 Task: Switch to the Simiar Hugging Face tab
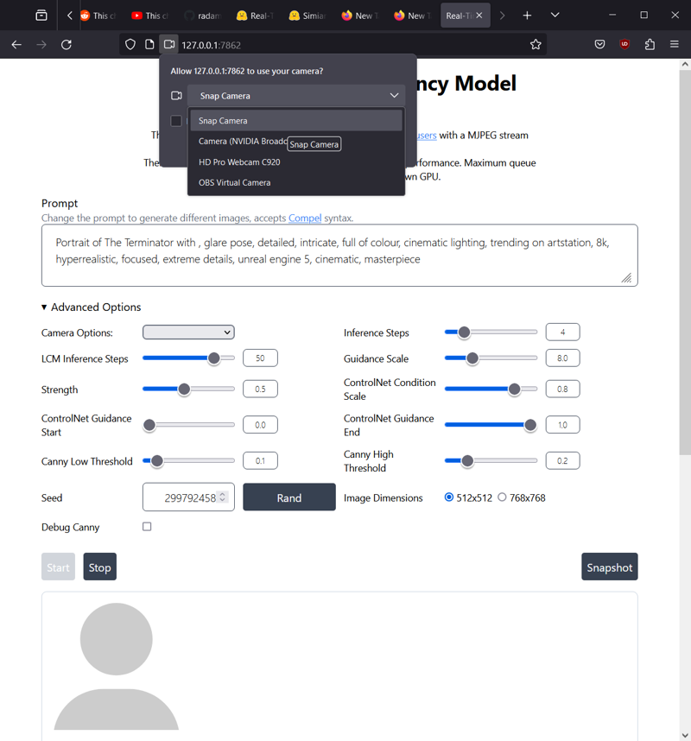point(308,16)
